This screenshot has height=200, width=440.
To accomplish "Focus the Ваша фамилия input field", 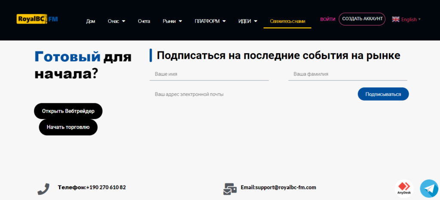I will tap(348, 75).
